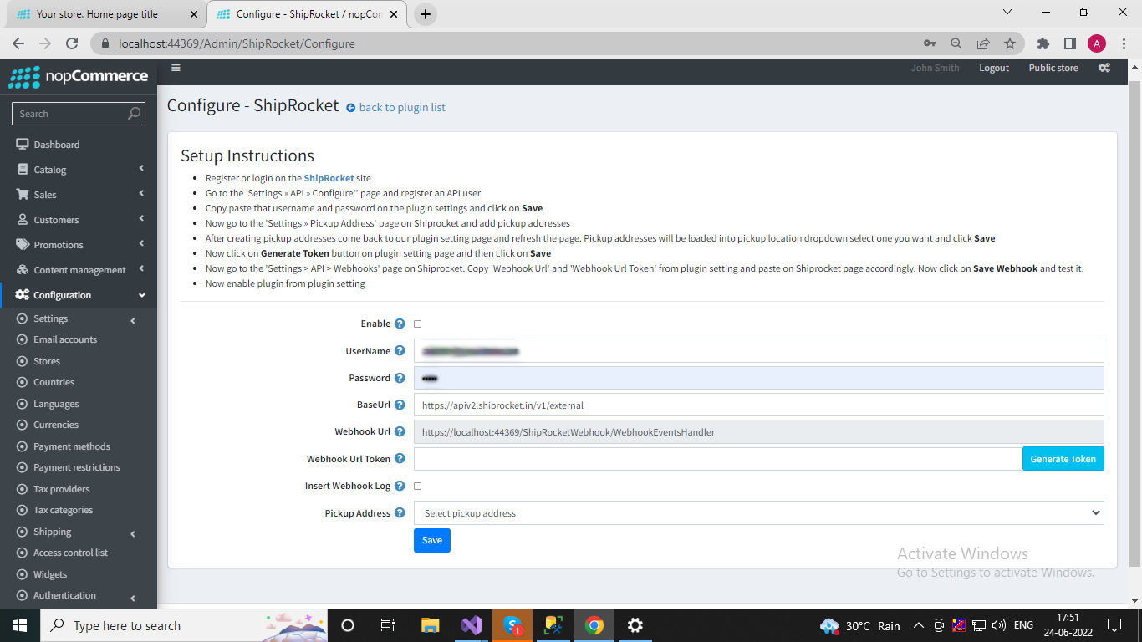The height and width of the screenshot is (642, 1142).
Task: Expand the Sales menu
Action: coord(79,195)
